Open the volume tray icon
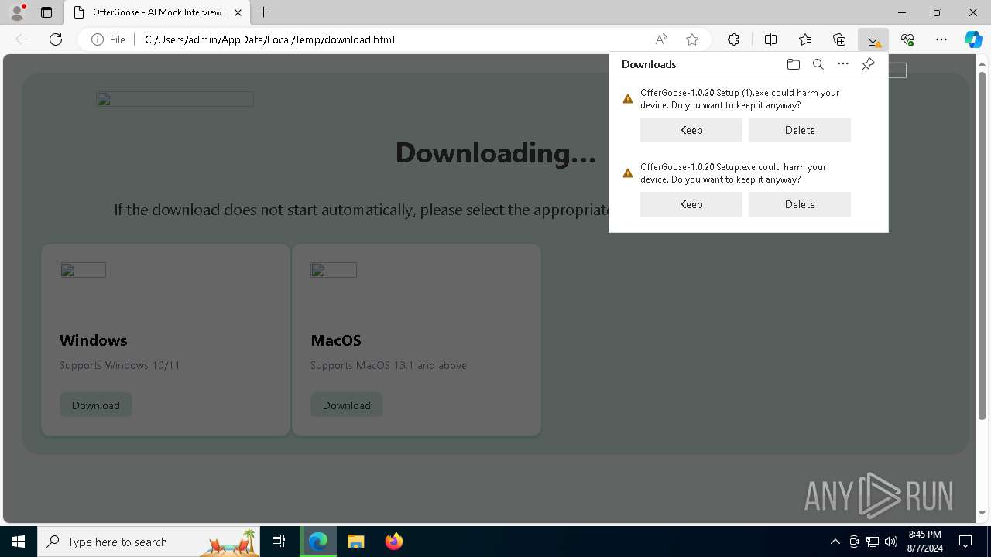991x557 pixels. tap(891, 542)
